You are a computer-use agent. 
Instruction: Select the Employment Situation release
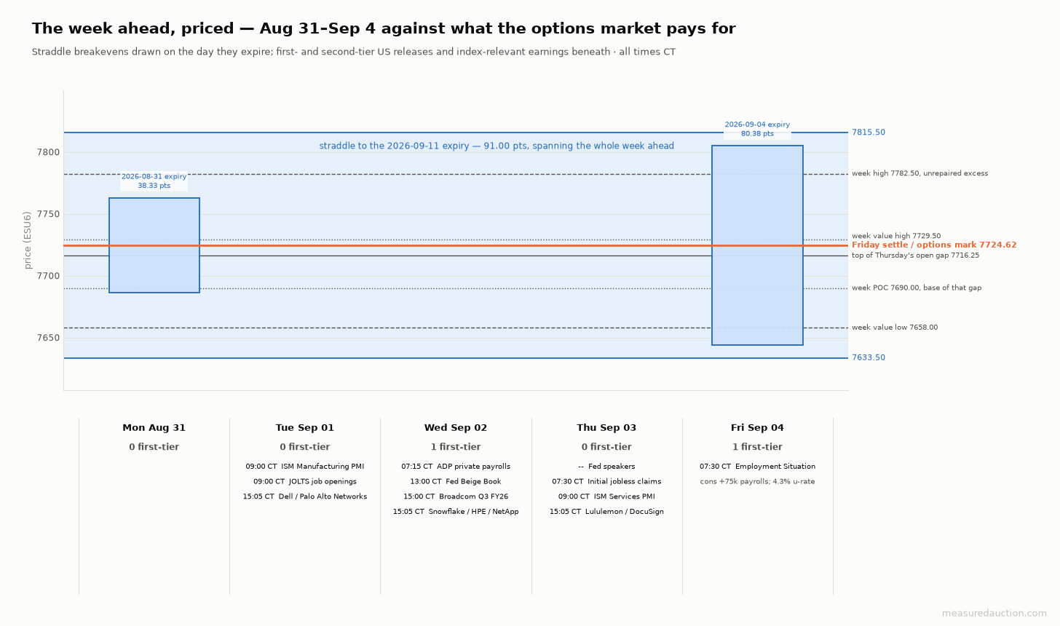[757, 467]
